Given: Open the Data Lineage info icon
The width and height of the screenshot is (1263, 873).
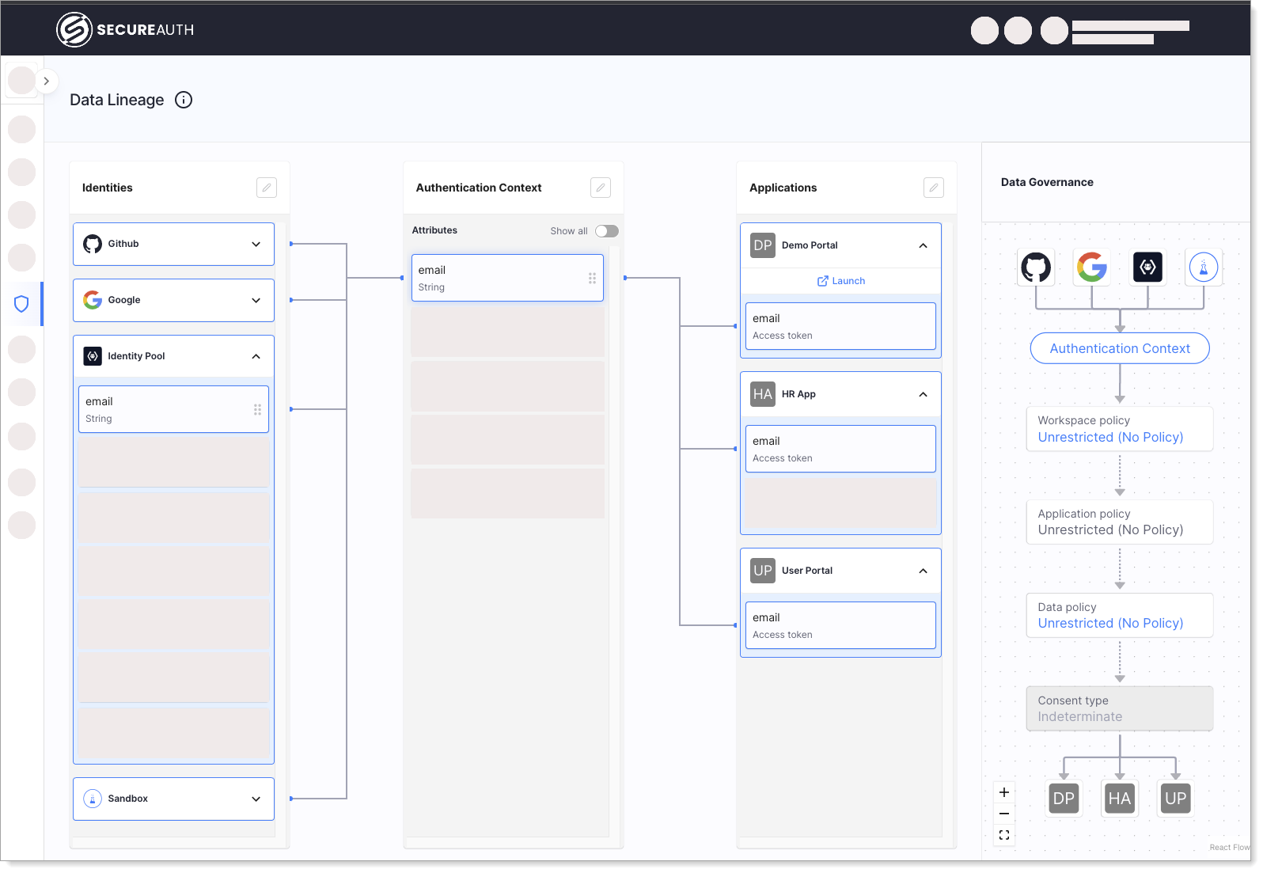Looking at the screenshot, I should tap(184, 100).
